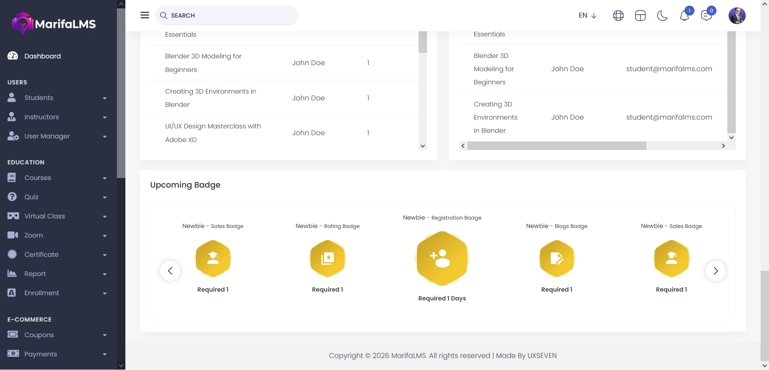Open the EN language dropdown
Viewport: 769px width, 370px height.
tap(588, 16)
